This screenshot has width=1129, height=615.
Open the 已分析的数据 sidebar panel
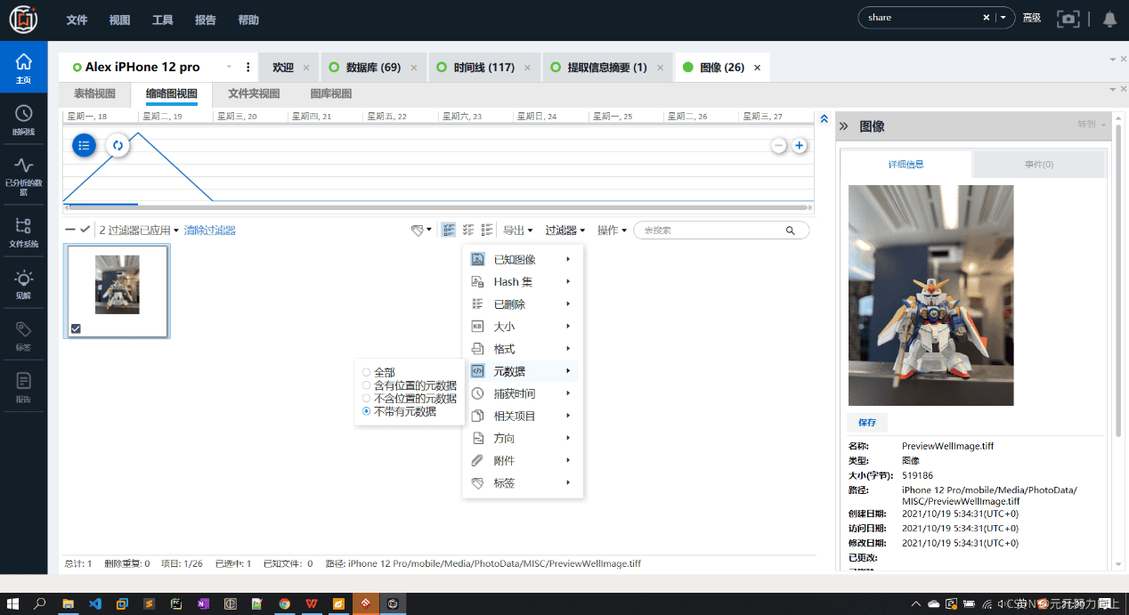click(23, 174)
